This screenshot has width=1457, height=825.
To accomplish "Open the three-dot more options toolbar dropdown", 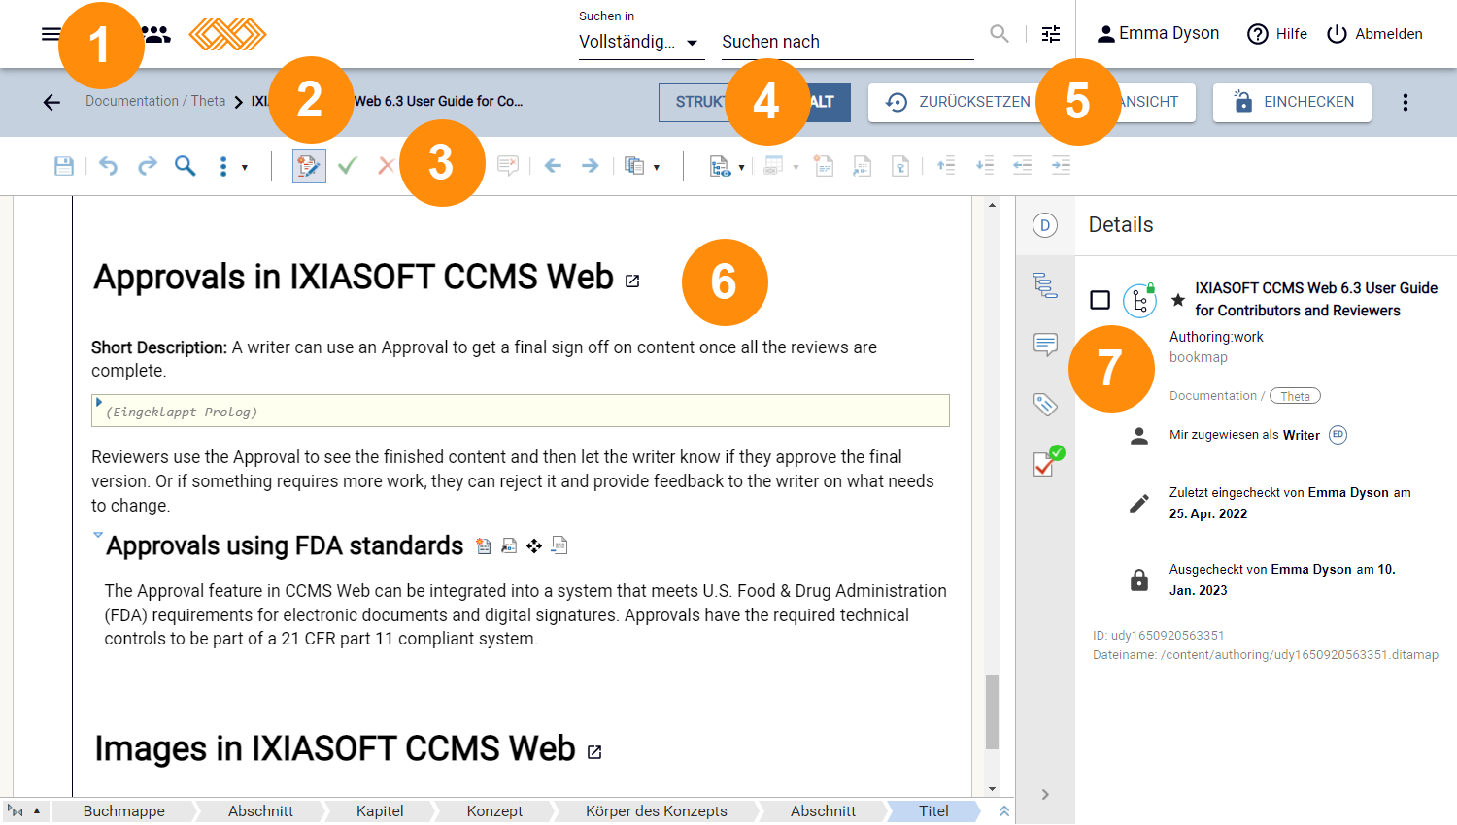I will pyautogui.click(x=231, y=167).
